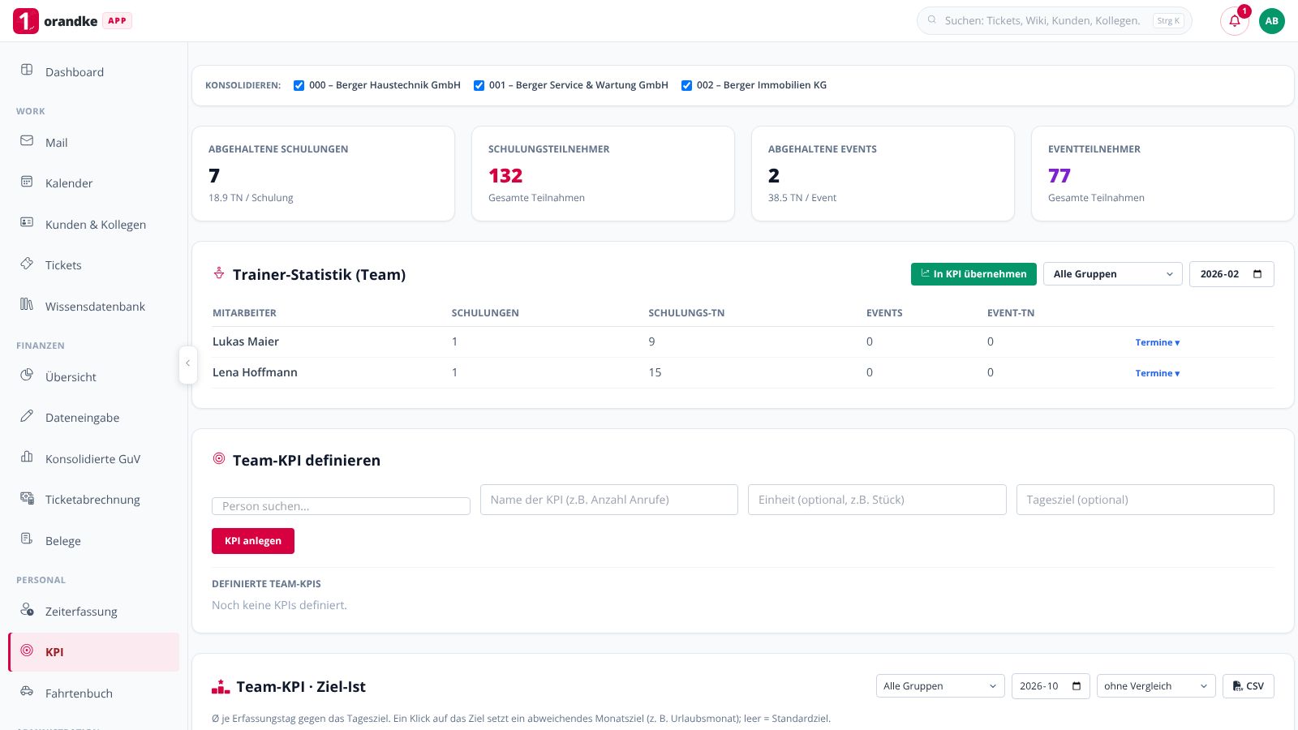Click the Eventteilnehmer value 77
Screen dimensions: 1298x730
[x=1059, y=176]
